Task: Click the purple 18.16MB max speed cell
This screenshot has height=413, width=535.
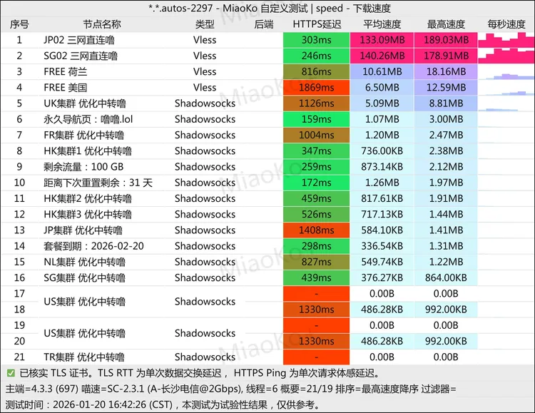Action: pyautogui.click(x=446, y=72)
